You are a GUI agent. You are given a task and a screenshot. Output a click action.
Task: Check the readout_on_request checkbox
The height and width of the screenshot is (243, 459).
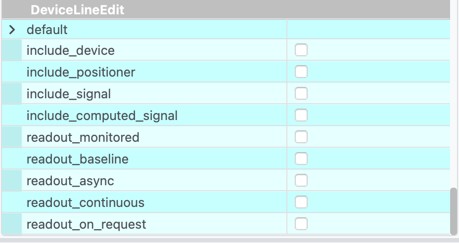click(x=301, y=224)
